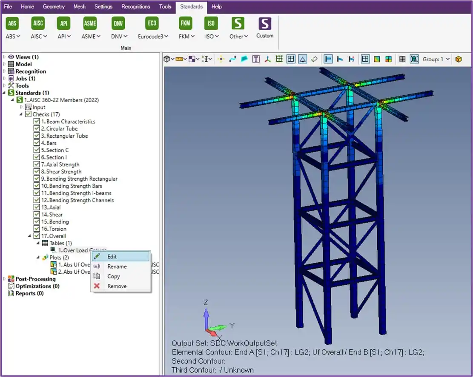Uncheck 16..Torsion checkbox
This screenshot has height=377, width=473.
pyautogui.click(x=37, y=229)
